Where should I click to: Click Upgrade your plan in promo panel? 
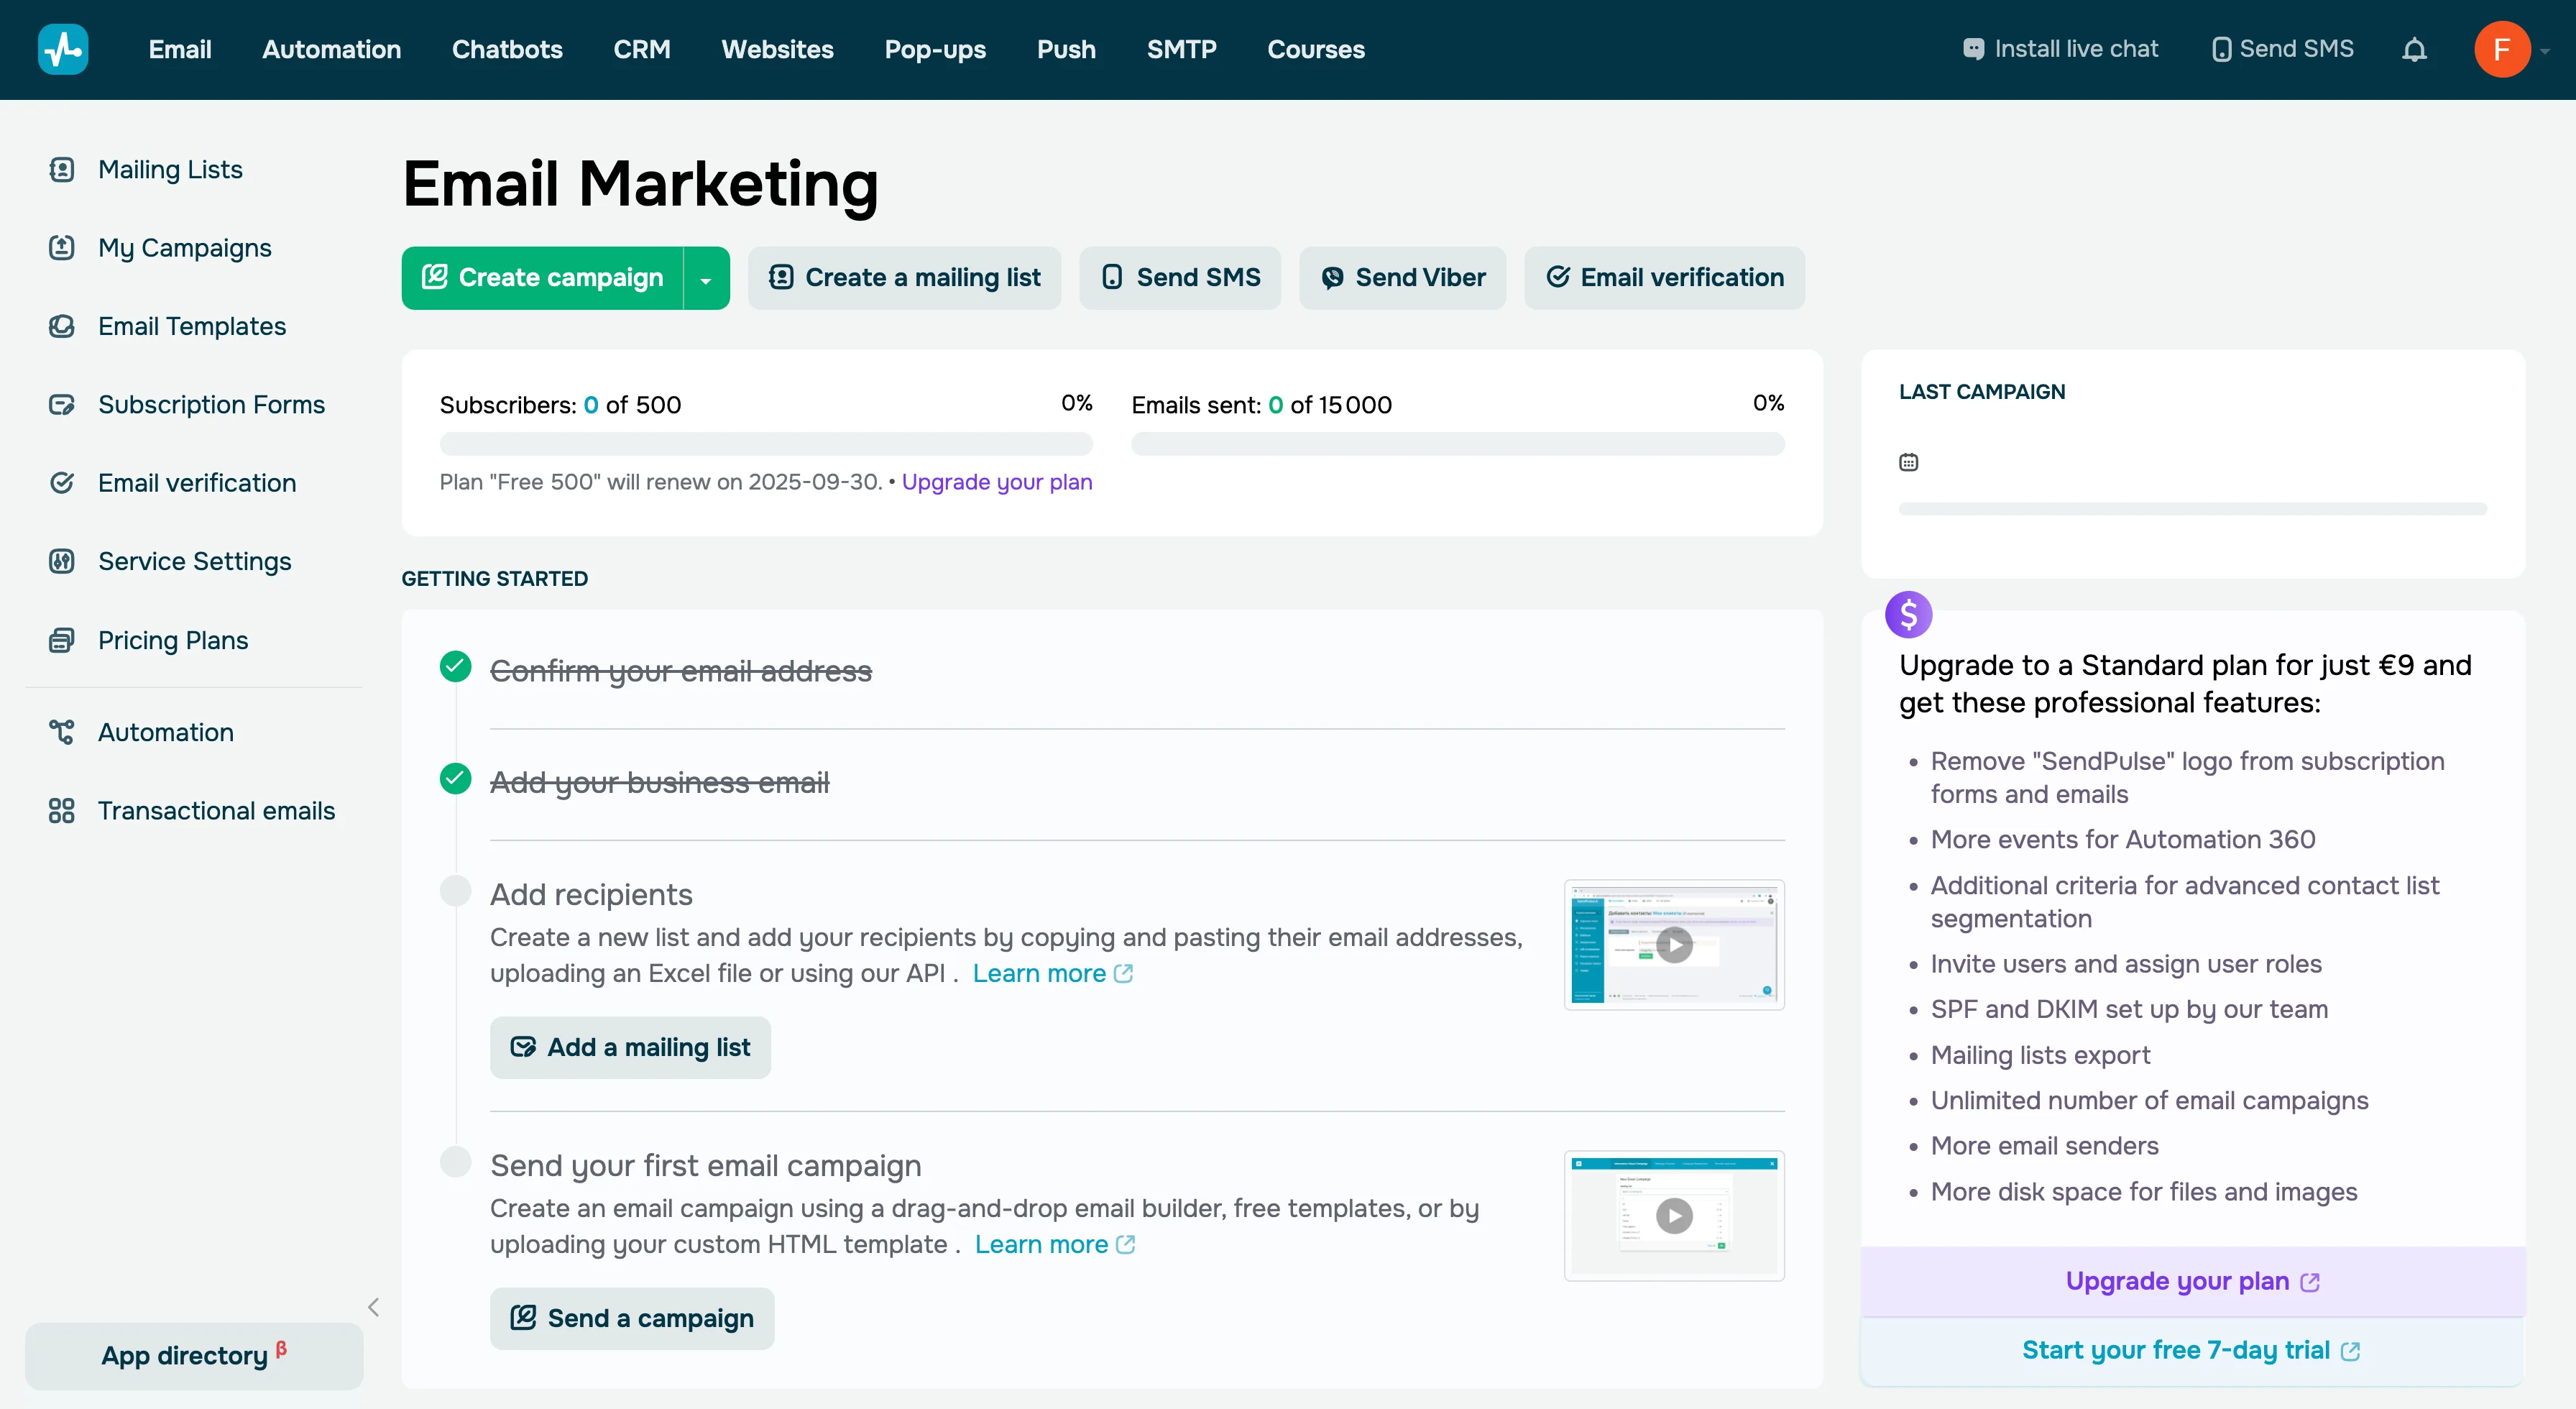(2192, 1281)
